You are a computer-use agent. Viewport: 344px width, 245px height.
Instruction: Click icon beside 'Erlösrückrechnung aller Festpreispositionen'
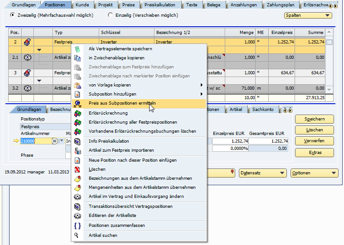tap(78, 122)
